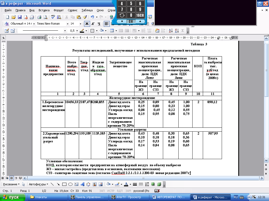Open the Times New Roman font dropdown
The width and height of the screenshot is (269, 201).
coord(68,24)
